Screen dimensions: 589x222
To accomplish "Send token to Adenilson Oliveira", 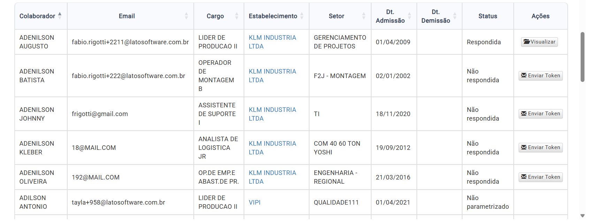I will tap(541, 177).
